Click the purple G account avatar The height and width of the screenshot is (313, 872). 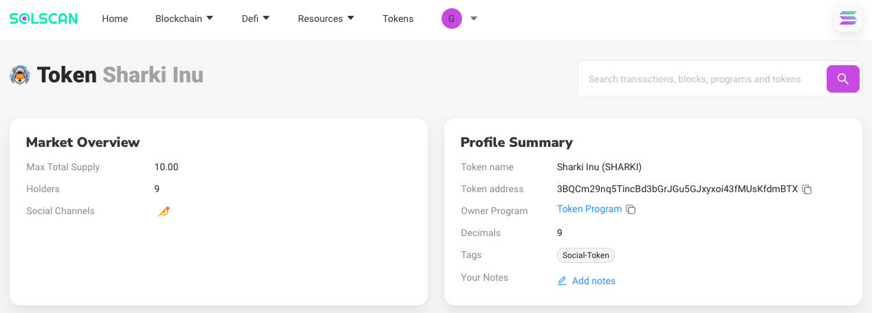(451, 19)
